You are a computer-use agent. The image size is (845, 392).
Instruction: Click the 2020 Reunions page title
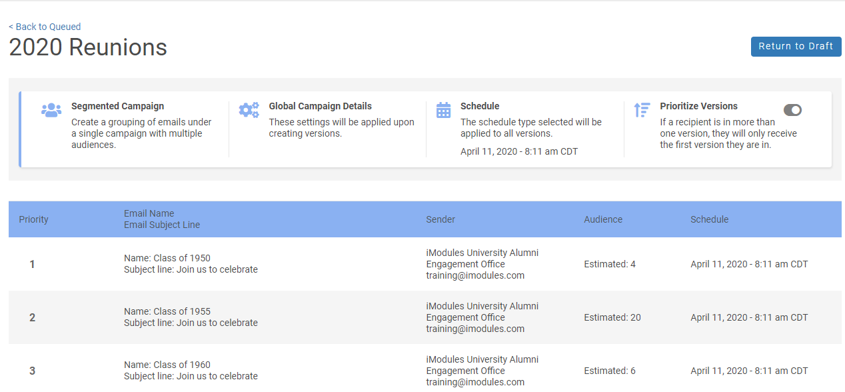(x=88, y=48)
